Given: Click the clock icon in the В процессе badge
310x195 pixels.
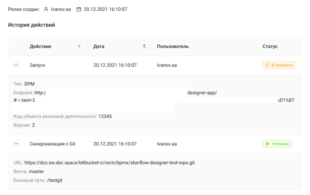Looking at the screenshot, I should point(267,65).
